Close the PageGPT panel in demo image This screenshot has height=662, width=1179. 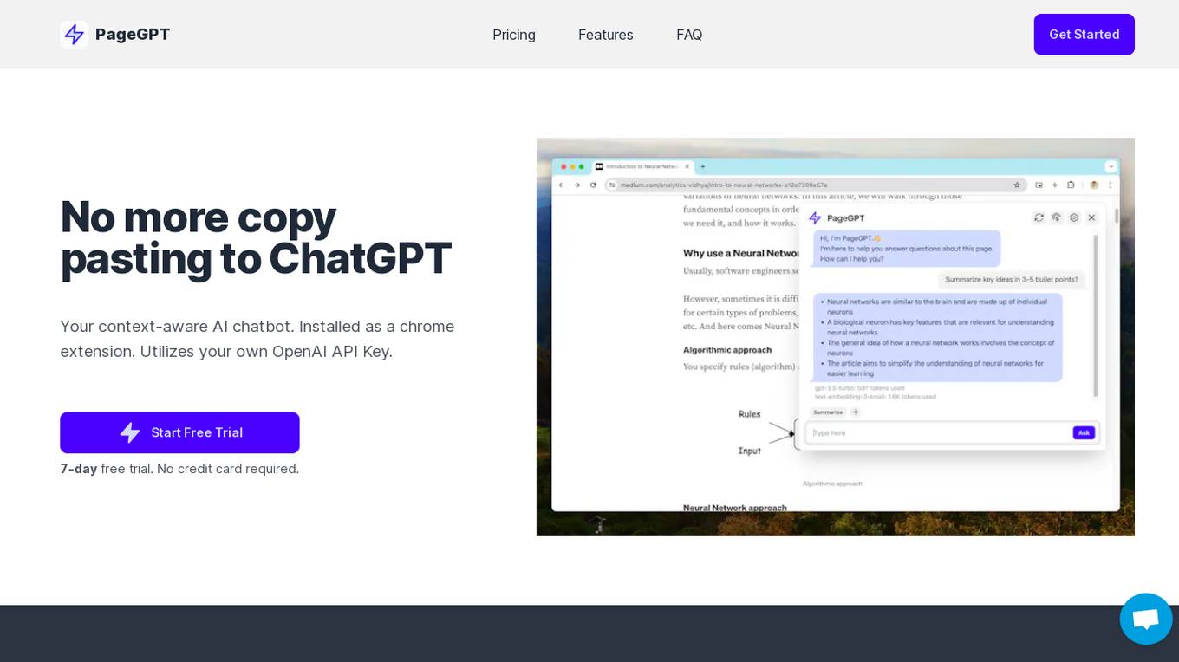click(1091, 217)
